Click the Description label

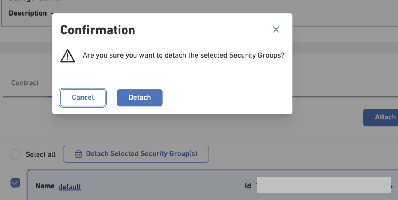pyautogui.click(x=28, y=13)
